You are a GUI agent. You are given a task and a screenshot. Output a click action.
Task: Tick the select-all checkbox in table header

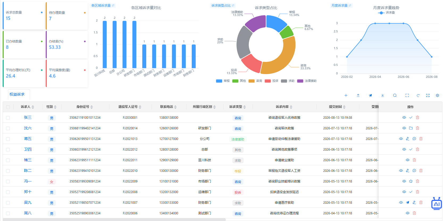(8, 107)
